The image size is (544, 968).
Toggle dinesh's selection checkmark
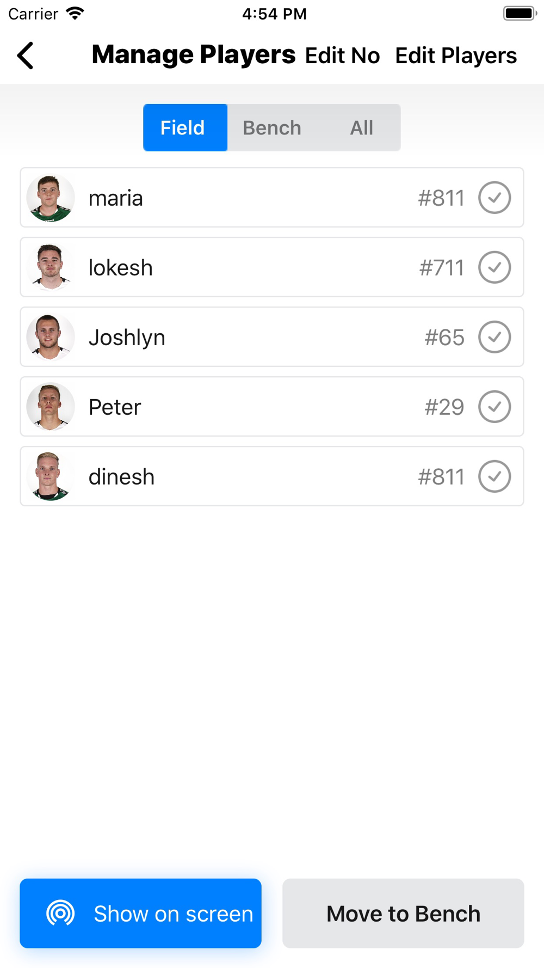click(494, 476)
